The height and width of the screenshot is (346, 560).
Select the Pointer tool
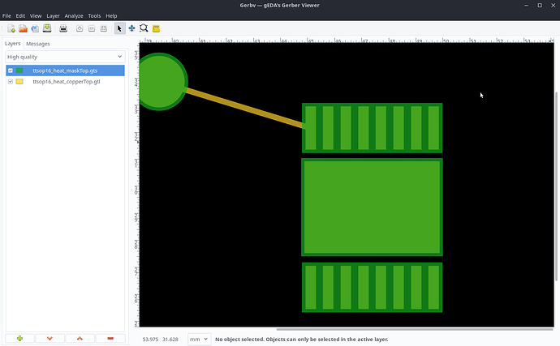click(119, 28)
